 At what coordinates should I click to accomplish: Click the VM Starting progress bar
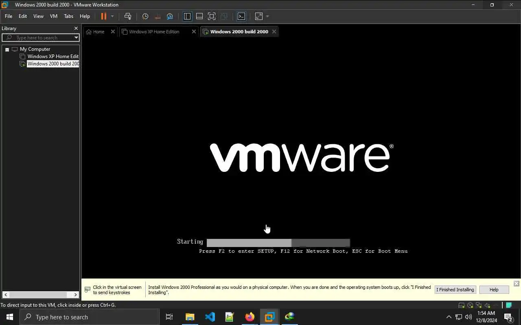click(278, 243)
